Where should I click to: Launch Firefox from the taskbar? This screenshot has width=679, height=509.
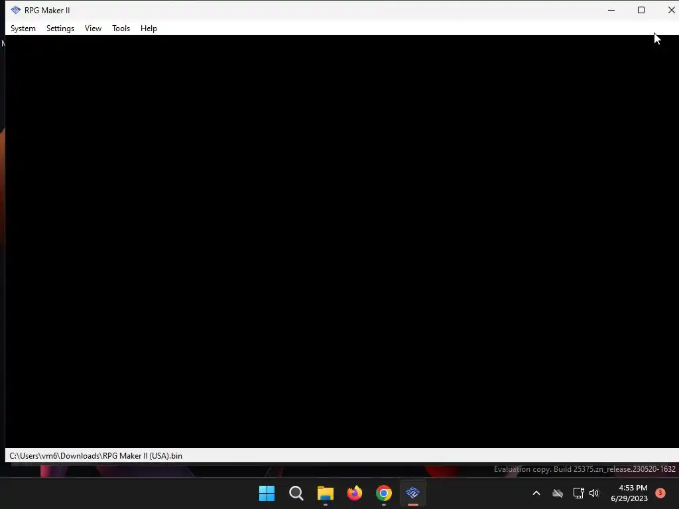355,493
